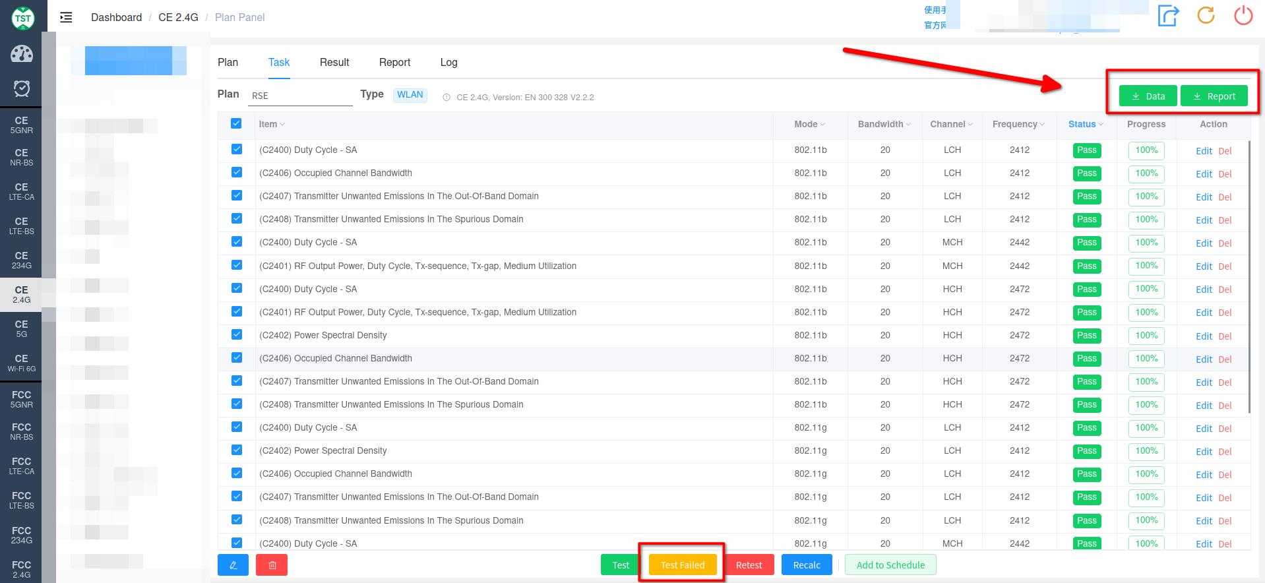Click the power logout icon
The width and height of the screenshot is (1265, 583).
(1243, 15)
